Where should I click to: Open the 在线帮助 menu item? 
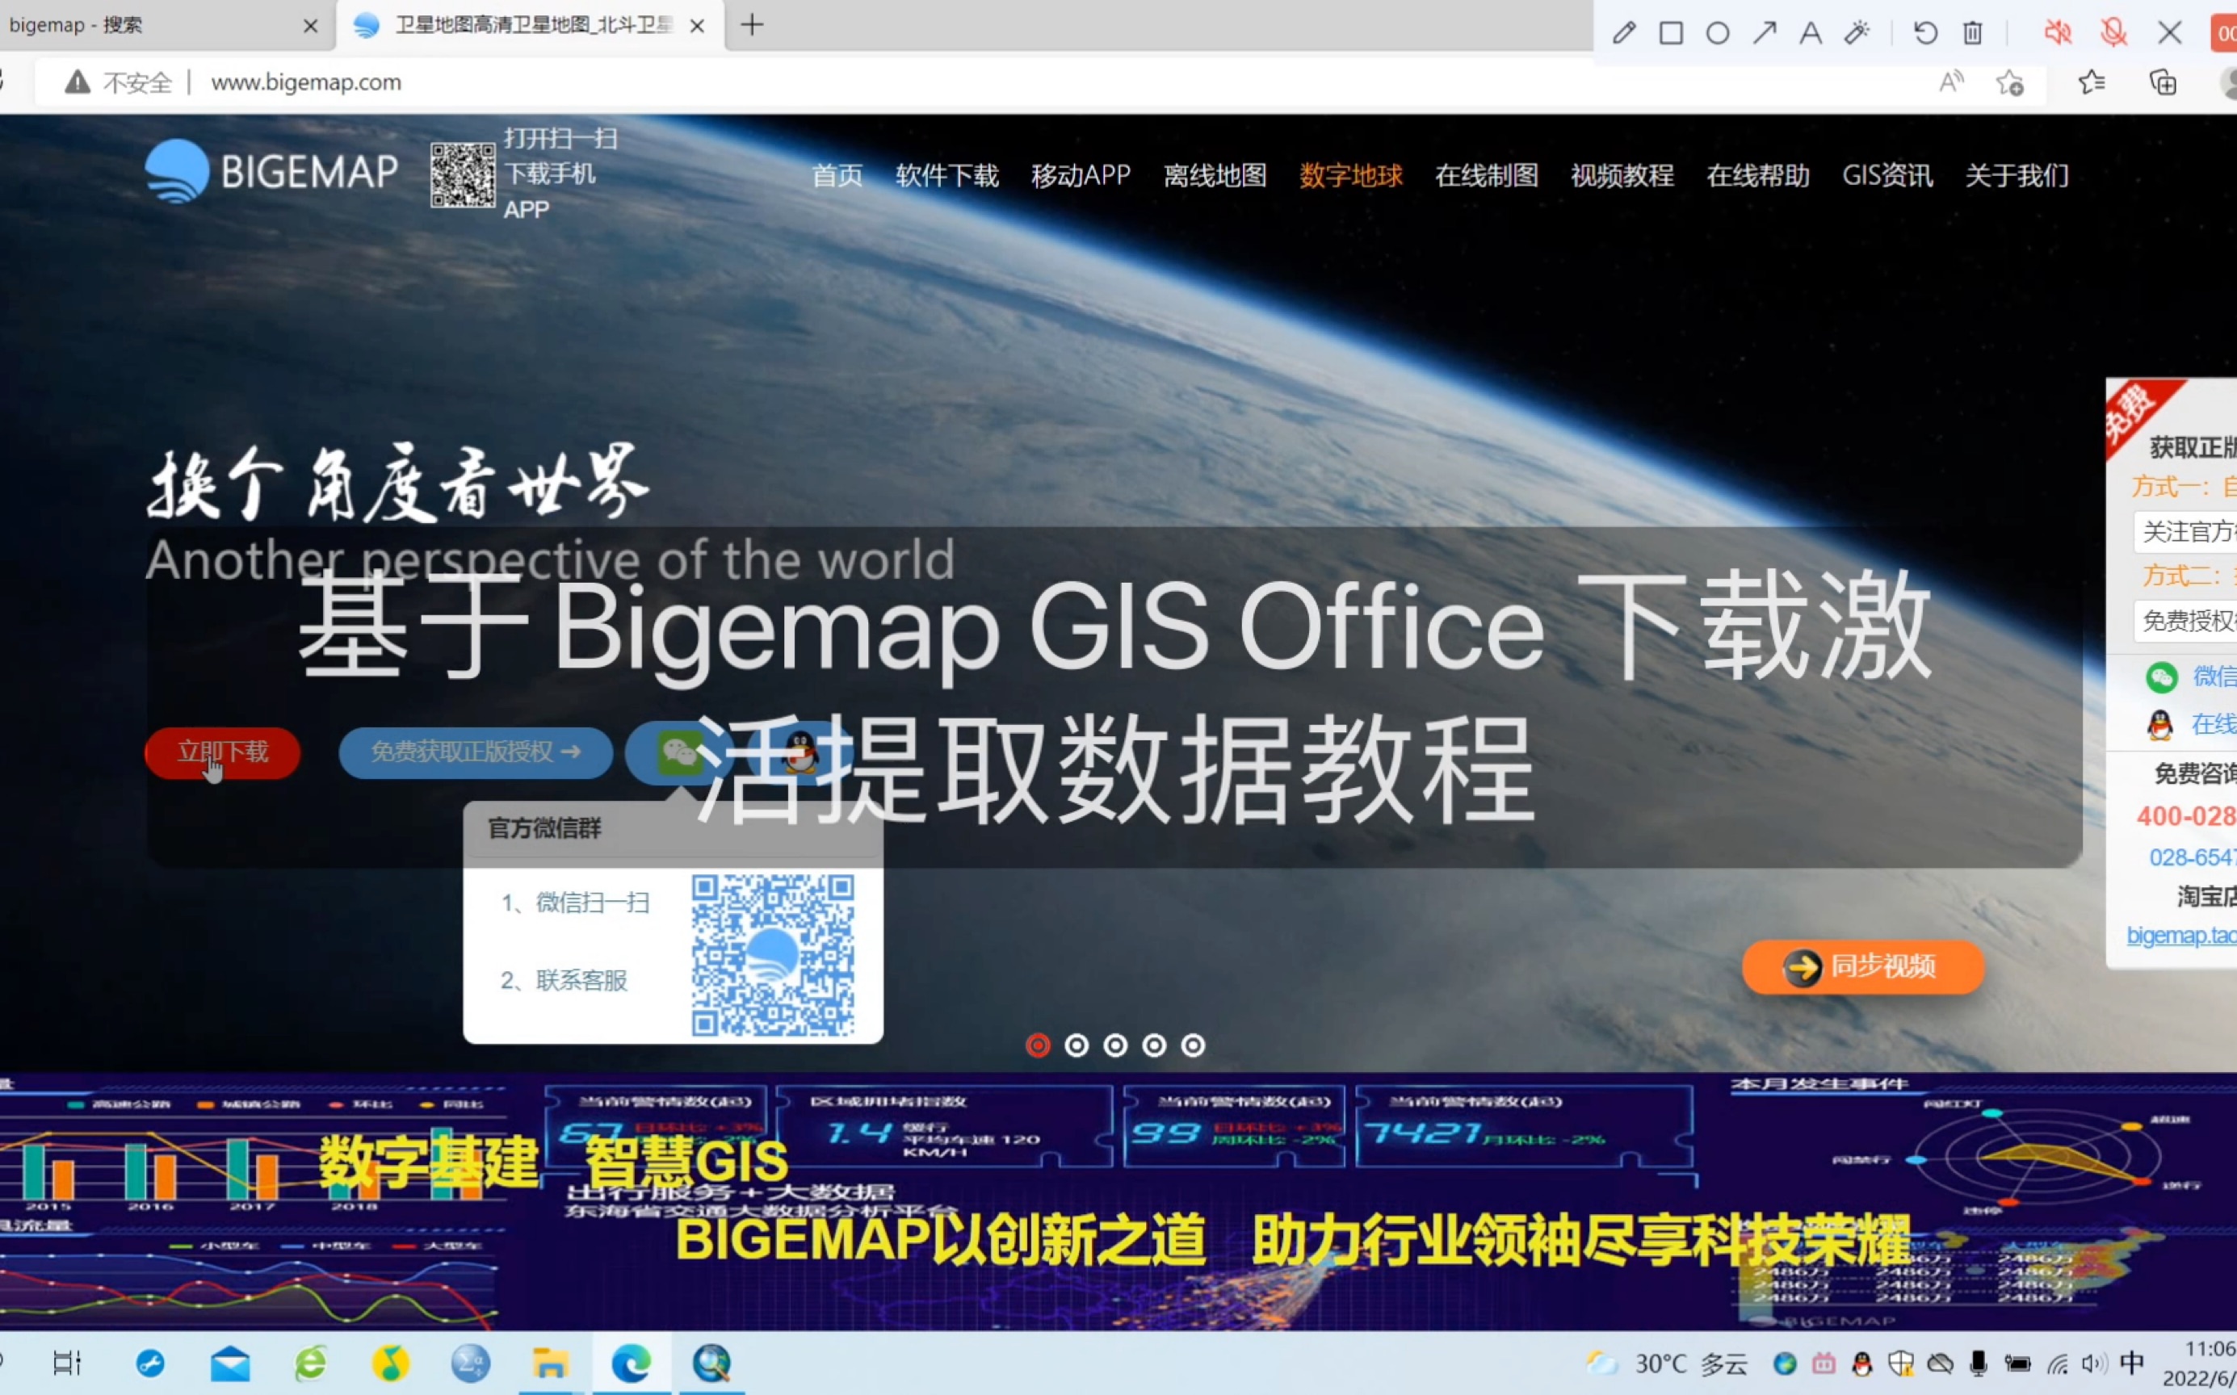(x=1758, y=175)
